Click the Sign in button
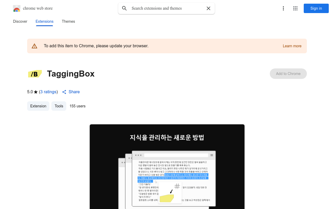Viewport: 334px width, 209px height. [316, 8]
